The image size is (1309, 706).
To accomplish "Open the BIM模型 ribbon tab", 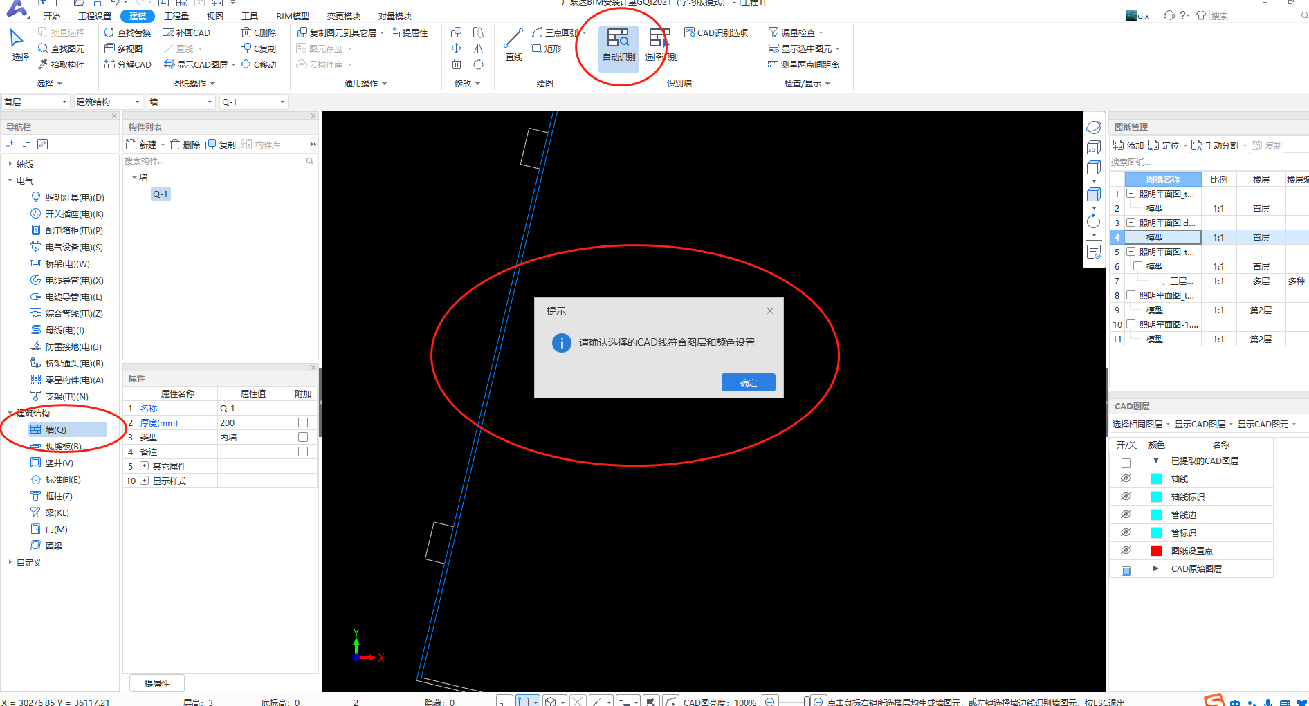I will coord(293,16).
